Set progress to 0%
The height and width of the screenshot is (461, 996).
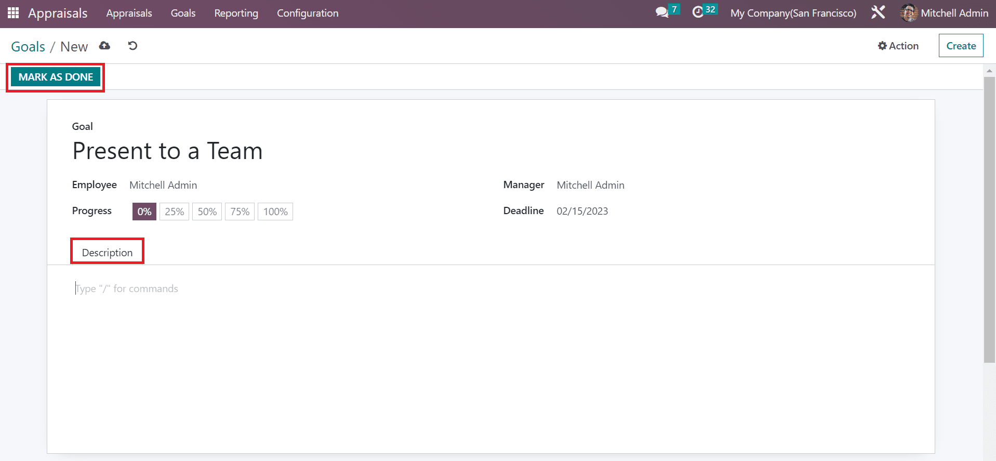[144, 212]
